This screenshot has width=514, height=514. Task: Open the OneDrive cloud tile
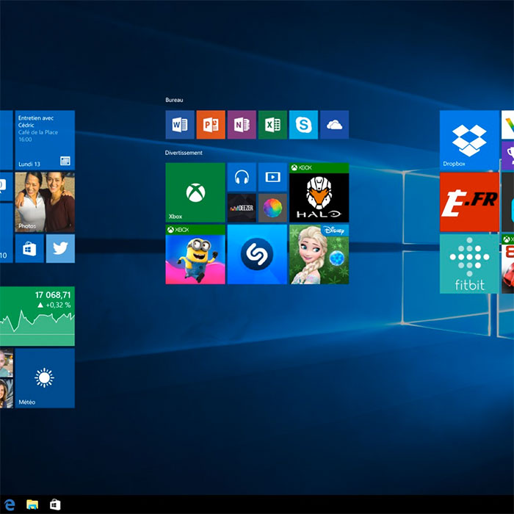[334, 125]
